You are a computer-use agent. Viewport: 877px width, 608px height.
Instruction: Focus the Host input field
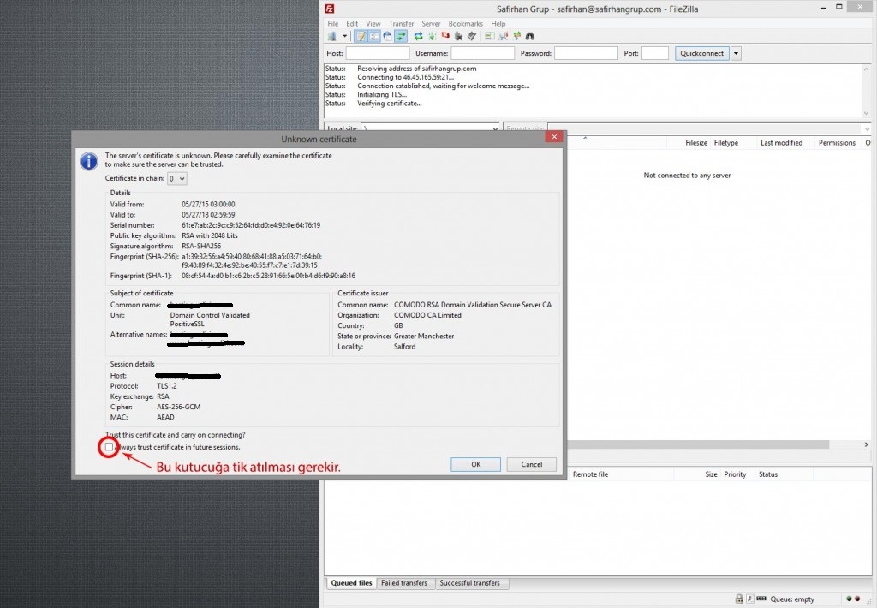[x=378, y=54]
